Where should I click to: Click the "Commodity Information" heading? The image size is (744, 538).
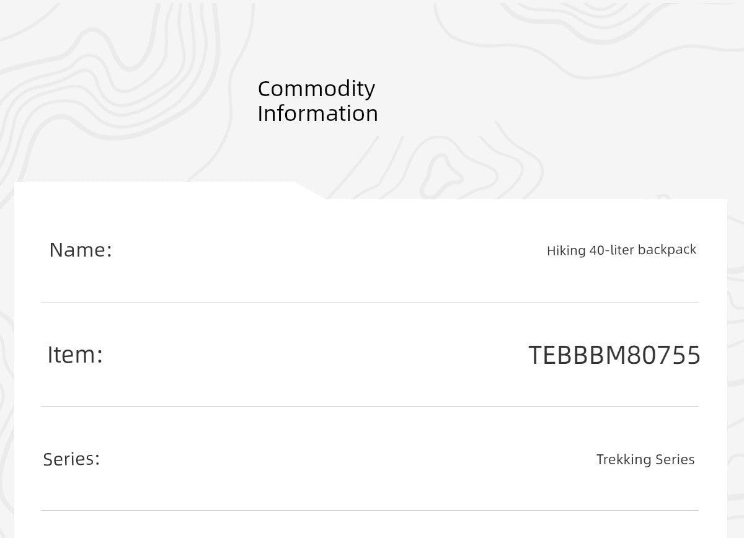[x=317, y=101]
